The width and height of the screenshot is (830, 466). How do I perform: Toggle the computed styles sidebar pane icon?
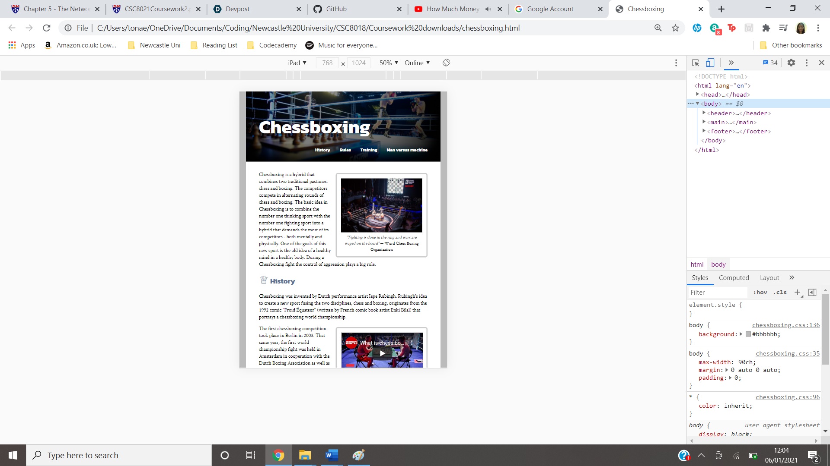pyautogui.click(x=812, y=293)
